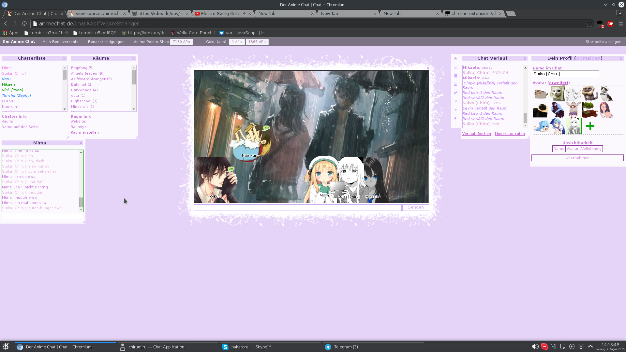Select the Pusheen cat avatar
Image resolution: width=626 pixels, height=352 pixels.
(541, 94)
